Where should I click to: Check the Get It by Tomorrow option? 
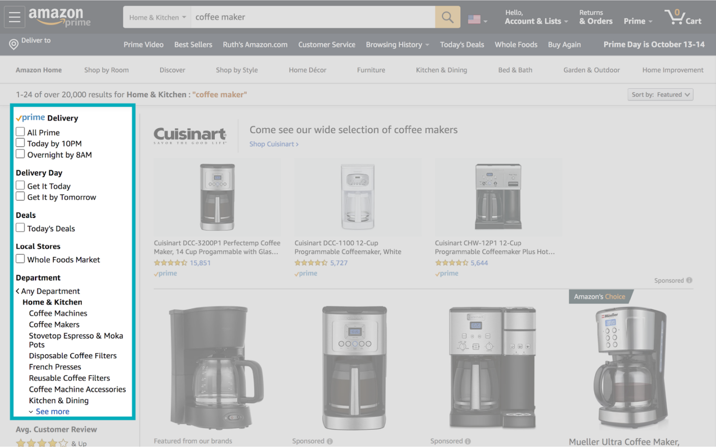(x=20, y=197)
